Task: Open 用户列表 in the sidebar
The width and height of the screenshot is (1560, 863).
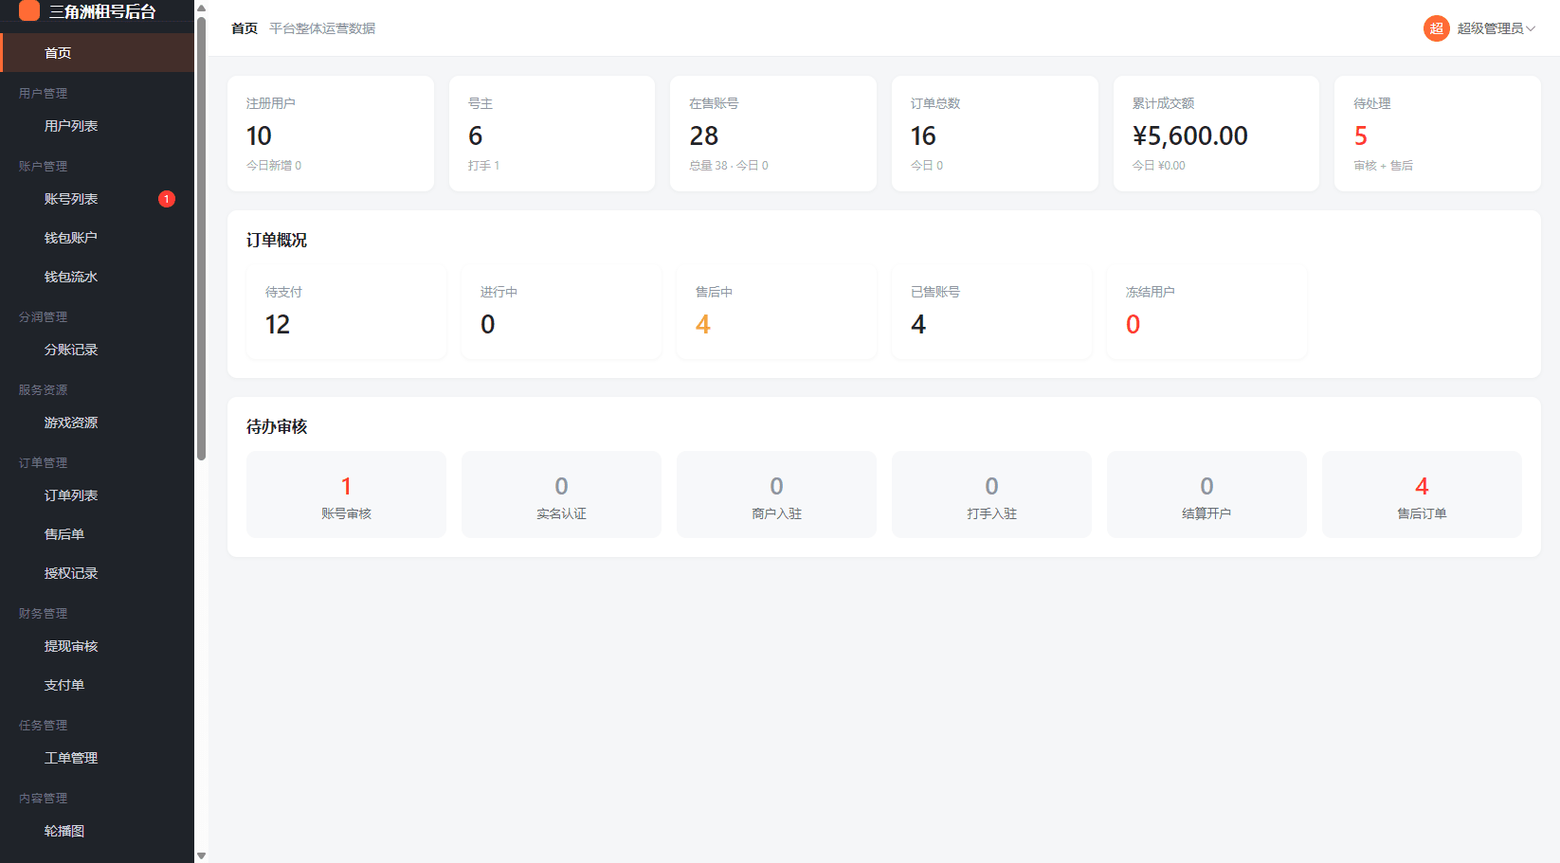Action: (x=98, y=126)
